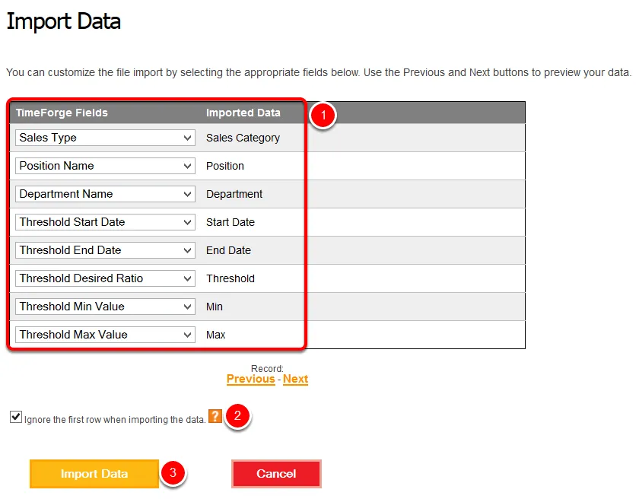Go to the Previous record link
Viewport: 639px width, 499px height.
tap(250, 379)
